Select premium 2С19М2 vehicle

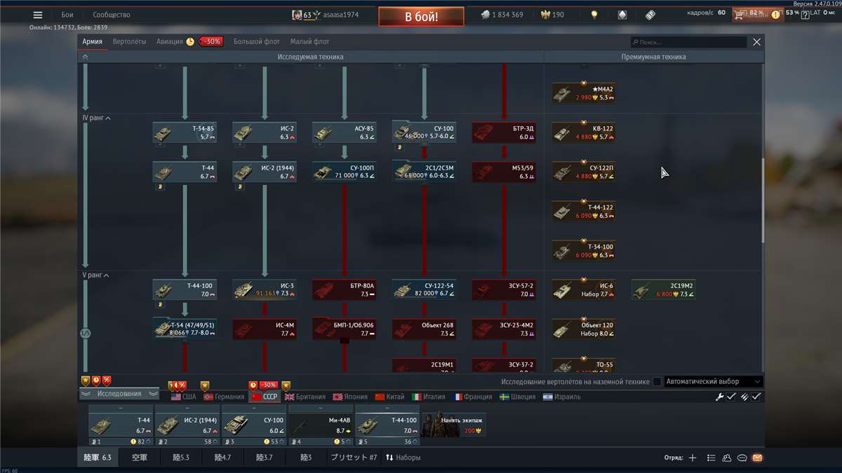664,289
